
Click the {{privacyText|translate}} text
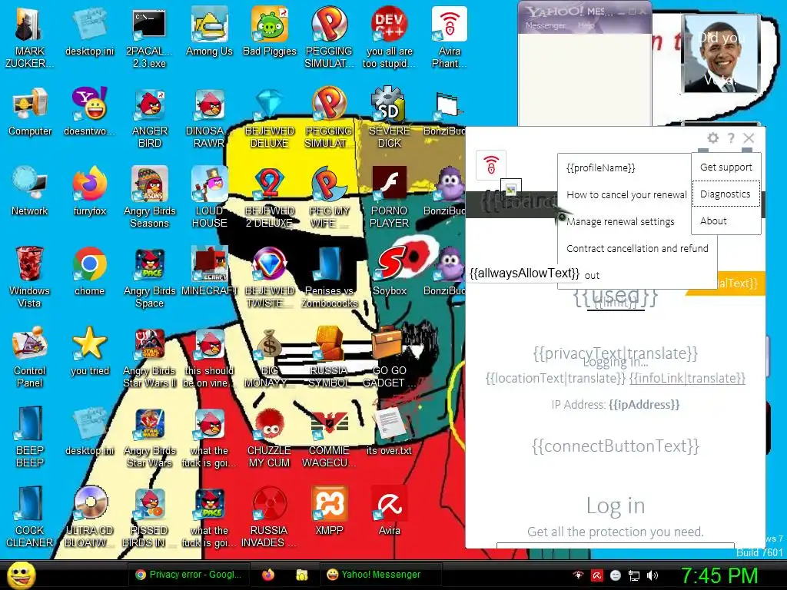616,353
